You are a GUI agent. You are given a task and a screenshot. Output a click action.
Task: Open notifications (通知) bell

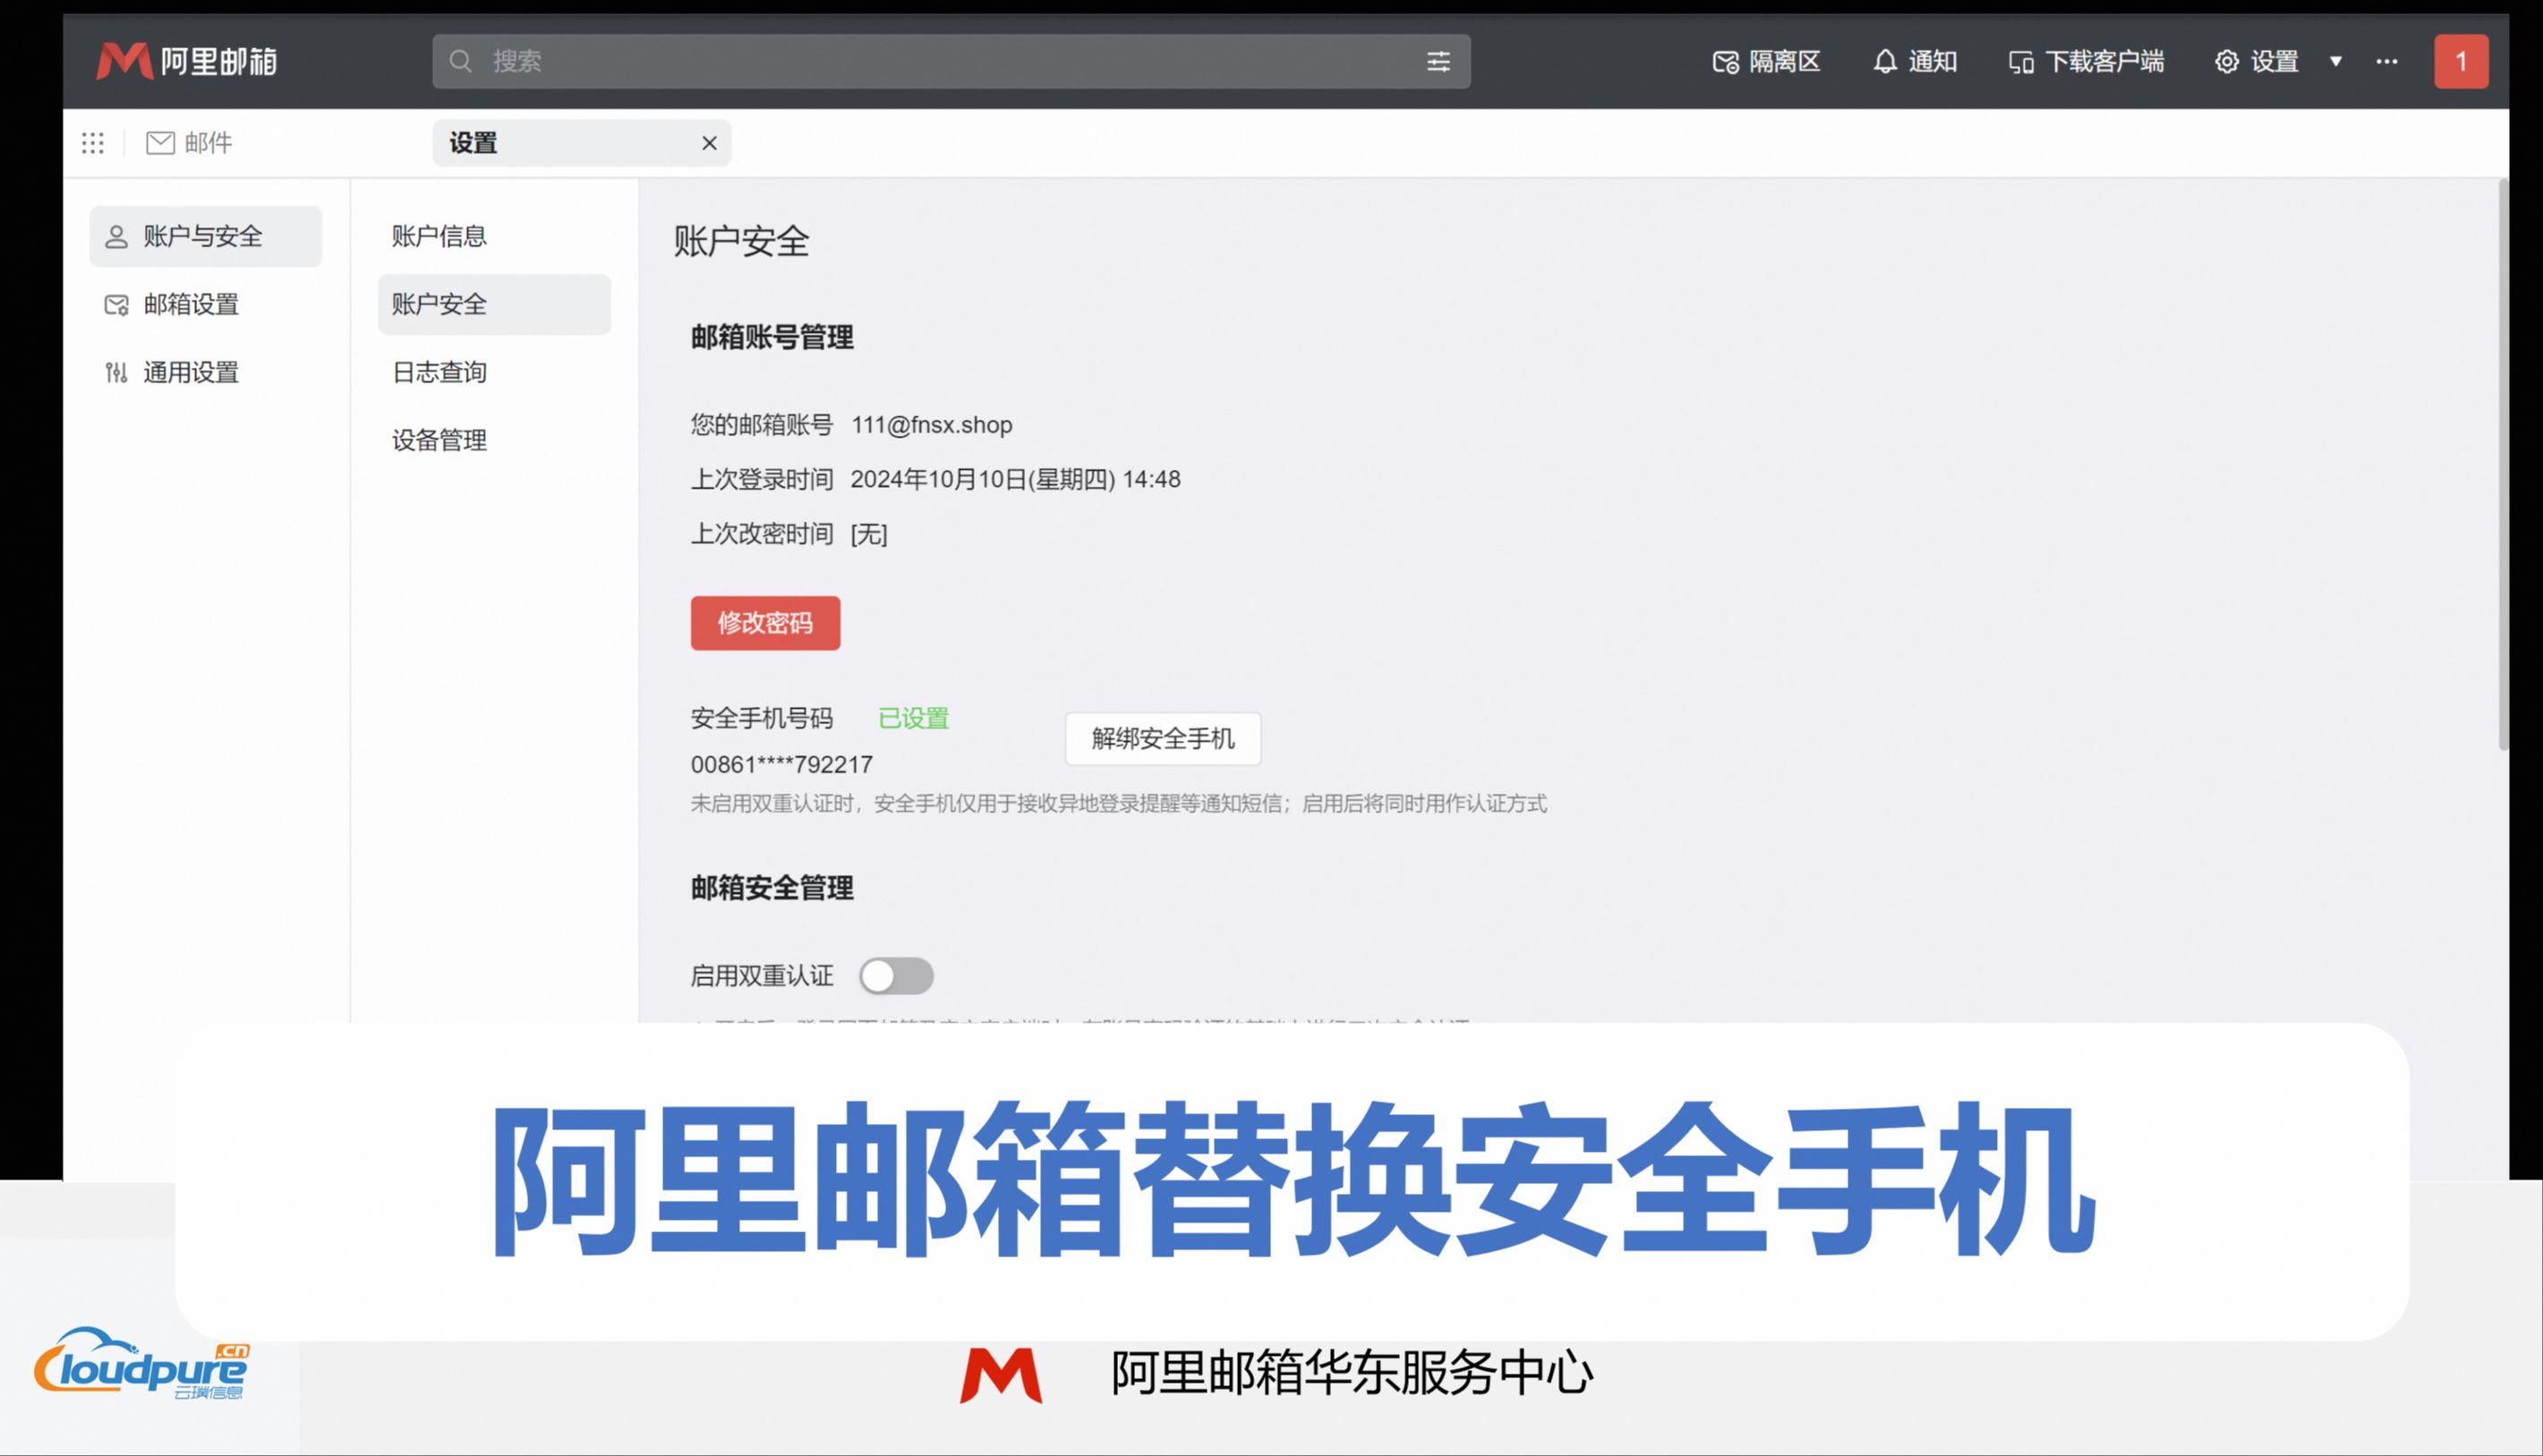[x=1914, y=61]
